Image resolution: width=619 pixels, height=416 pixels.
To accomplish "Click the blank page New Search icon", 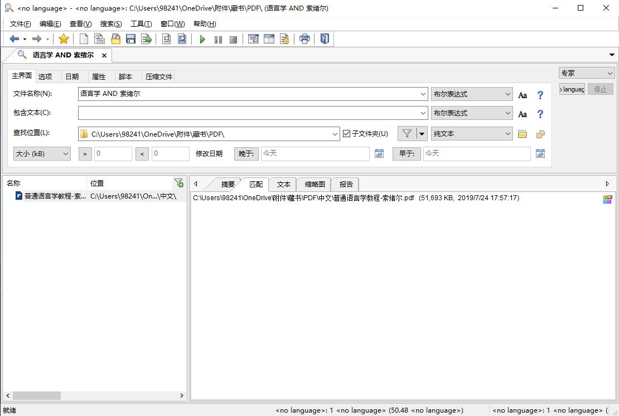I will tap(84, 39).
